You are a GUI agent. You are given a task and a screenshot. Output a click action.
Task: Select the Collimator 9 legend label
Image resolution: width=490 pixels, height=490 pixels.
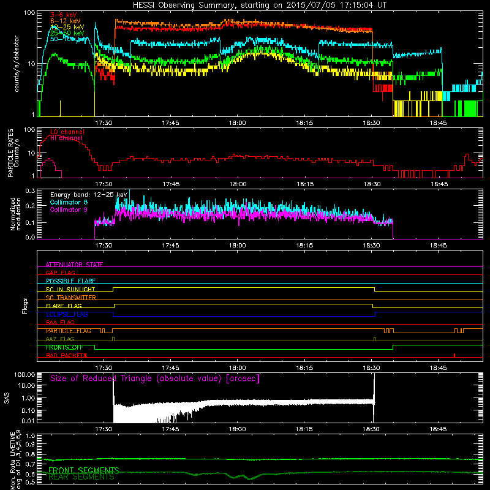(69, 209)
